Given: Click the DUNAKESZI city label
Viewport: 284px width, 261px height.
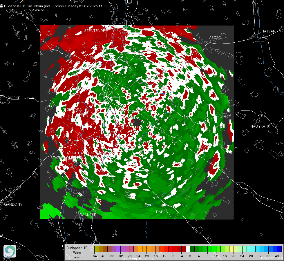Looking at the screenshot, I should 131,39.
